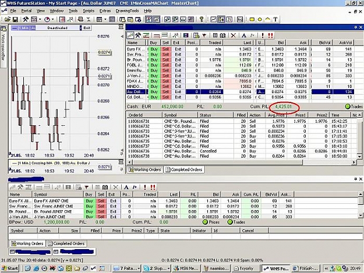Open MSN Messenger from taskbar

click(186, 268)
